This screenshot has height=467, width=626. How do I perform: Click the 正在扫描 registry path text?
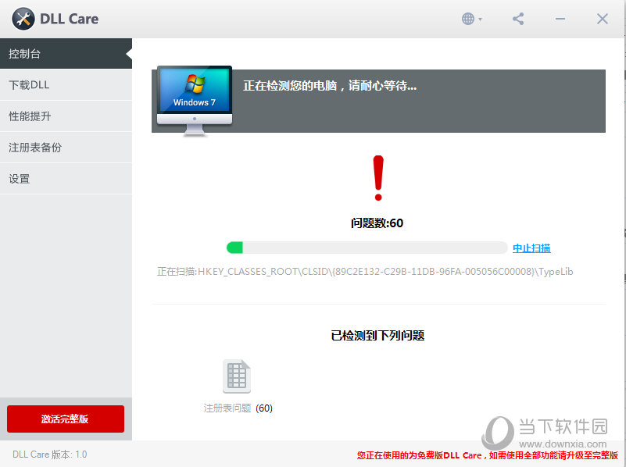click(365, 272)
